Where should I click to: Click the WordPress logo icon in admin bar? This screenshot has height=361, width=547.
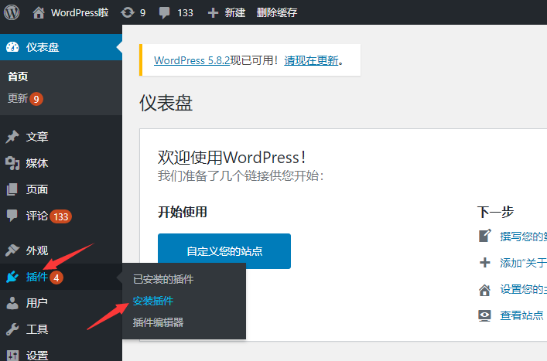pyautogui.click(x=12, y=12)
